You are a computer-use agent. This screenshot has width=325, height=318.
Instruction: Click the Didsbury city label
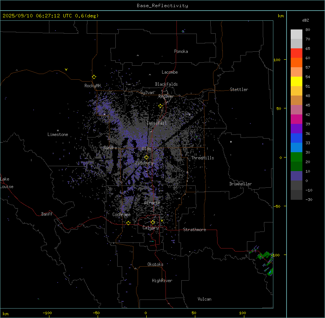[144, 163]
